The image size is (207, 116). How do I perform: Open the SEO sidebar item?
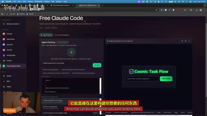pos(8,82)
